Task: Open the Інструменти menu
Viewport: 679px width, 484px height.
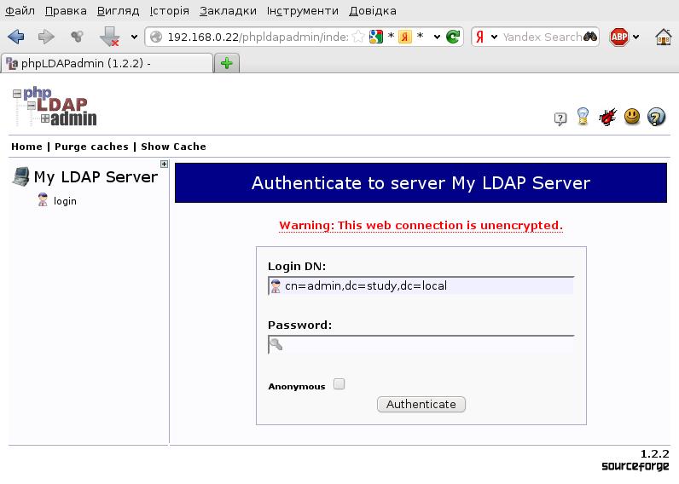Action: pos(303,11)
